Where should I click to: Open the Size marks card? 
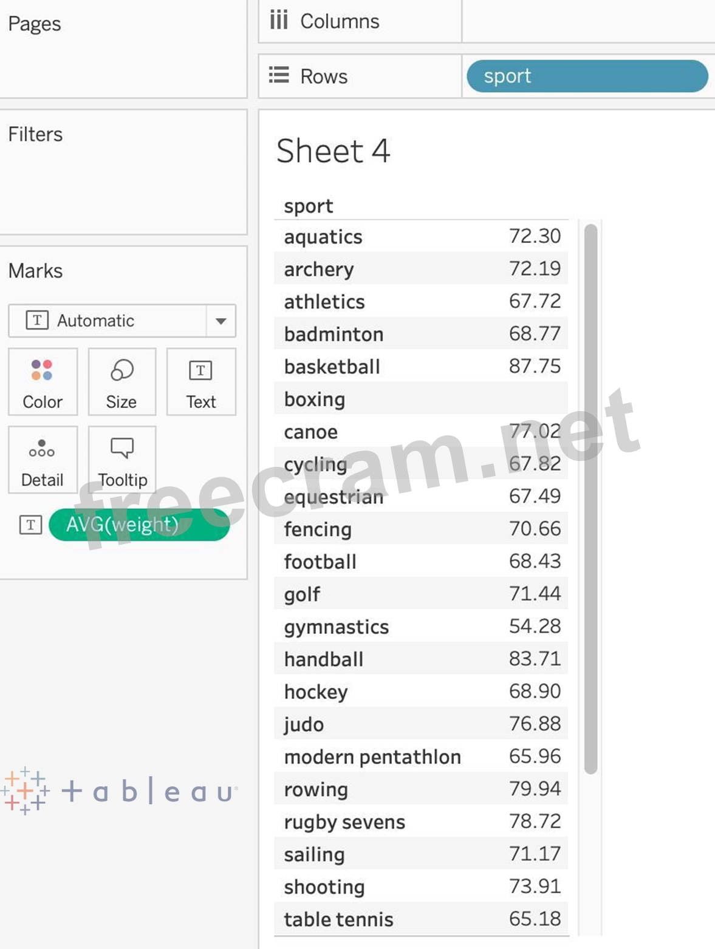121,381
